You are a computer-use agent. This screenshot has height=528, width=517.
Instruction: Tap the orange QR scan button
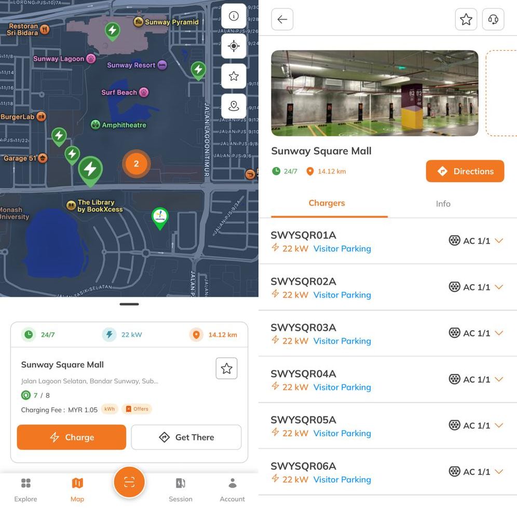pos(129,482)
